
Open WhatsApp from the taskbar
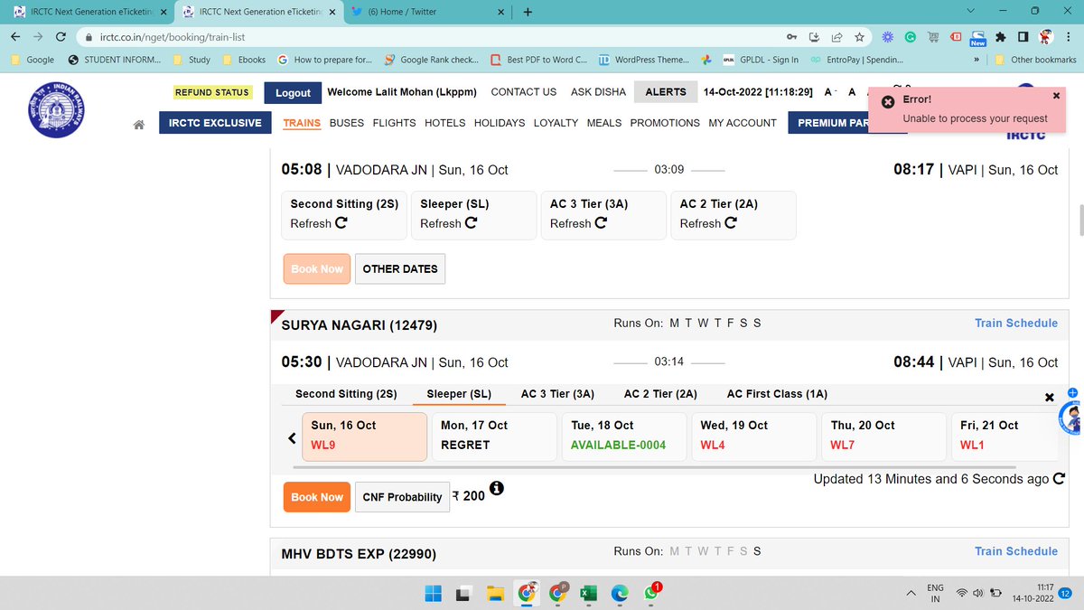click(651, 593)
